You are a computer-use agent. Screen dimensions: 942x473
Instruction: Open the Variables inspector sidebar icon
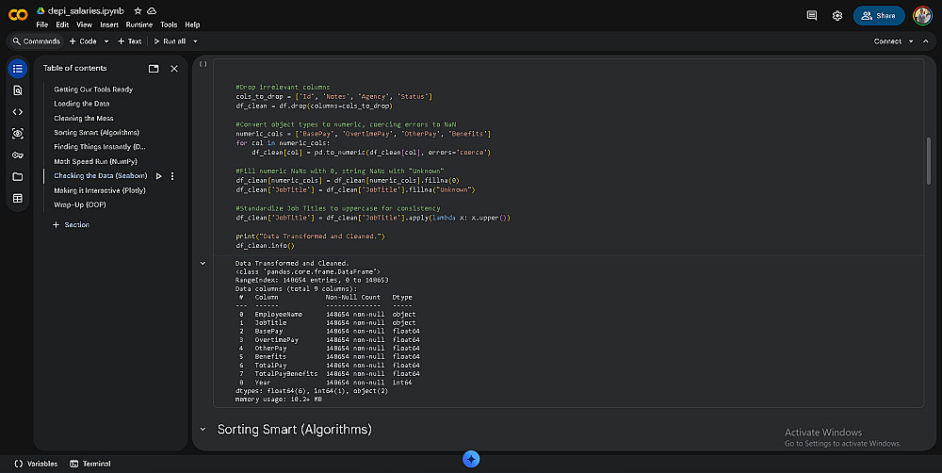tap(17, 134)
